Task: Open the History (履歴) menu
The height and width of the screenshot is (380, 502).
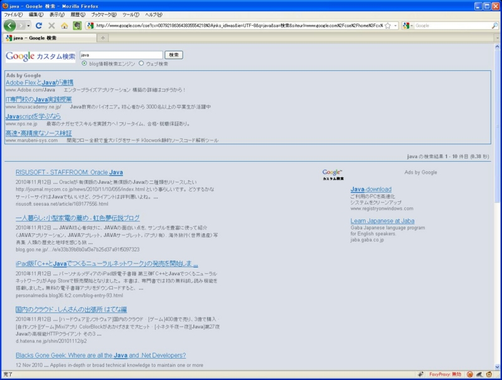Action: [78, 14]
